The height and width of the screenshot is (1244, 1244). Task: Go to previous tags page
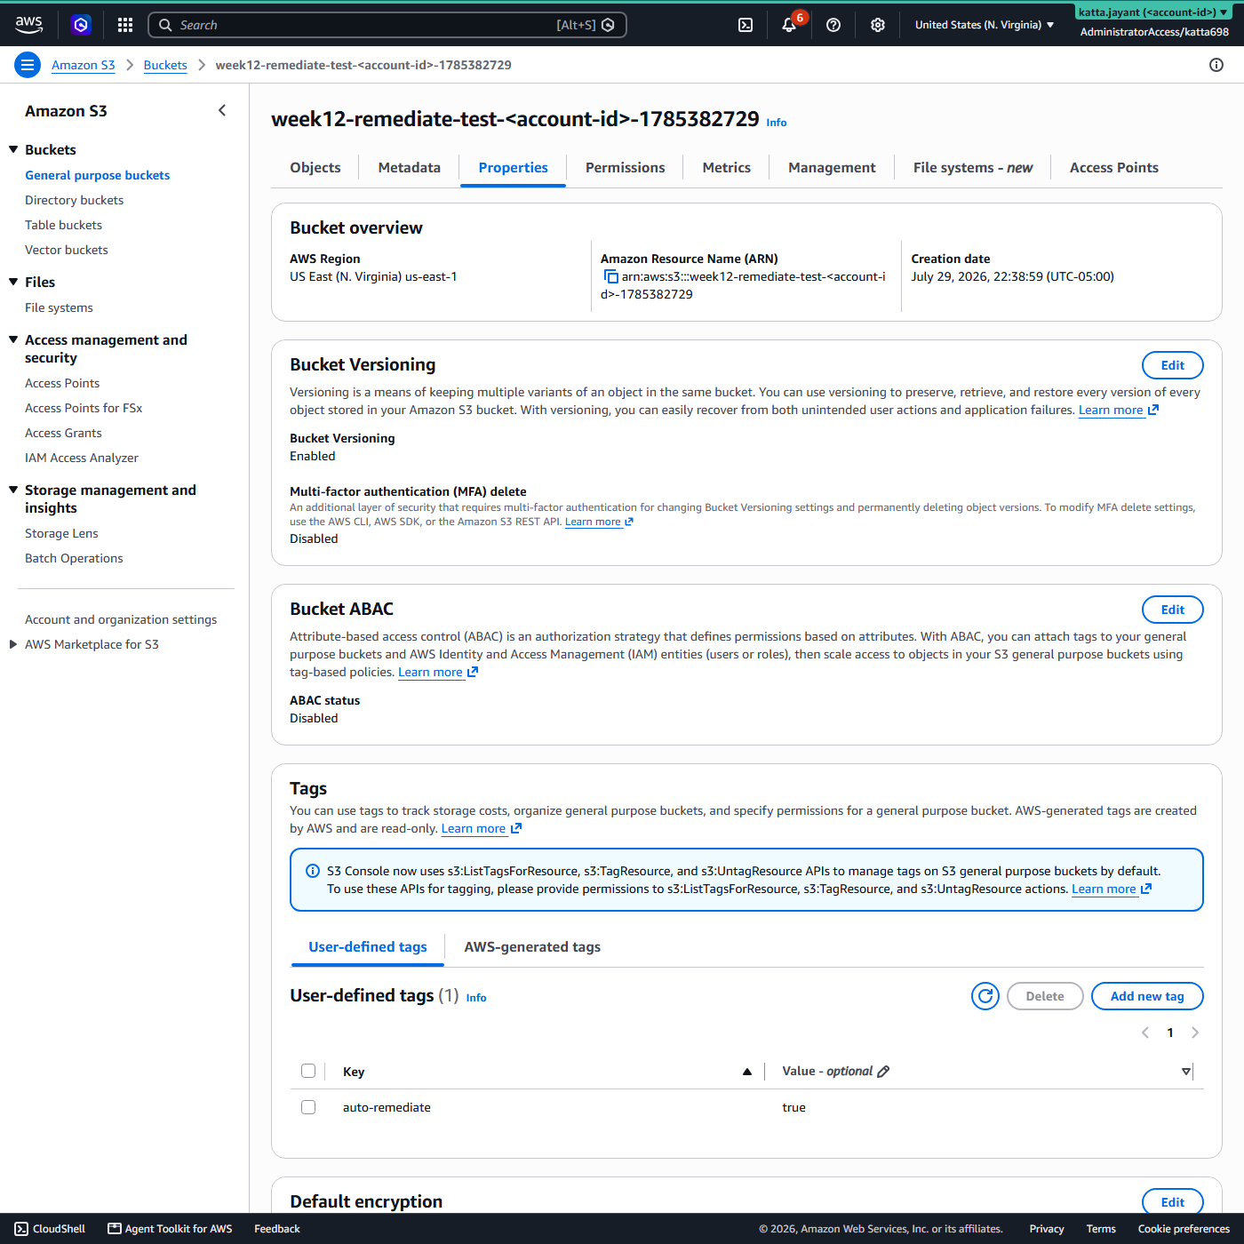click(x=1145, y=1033)
